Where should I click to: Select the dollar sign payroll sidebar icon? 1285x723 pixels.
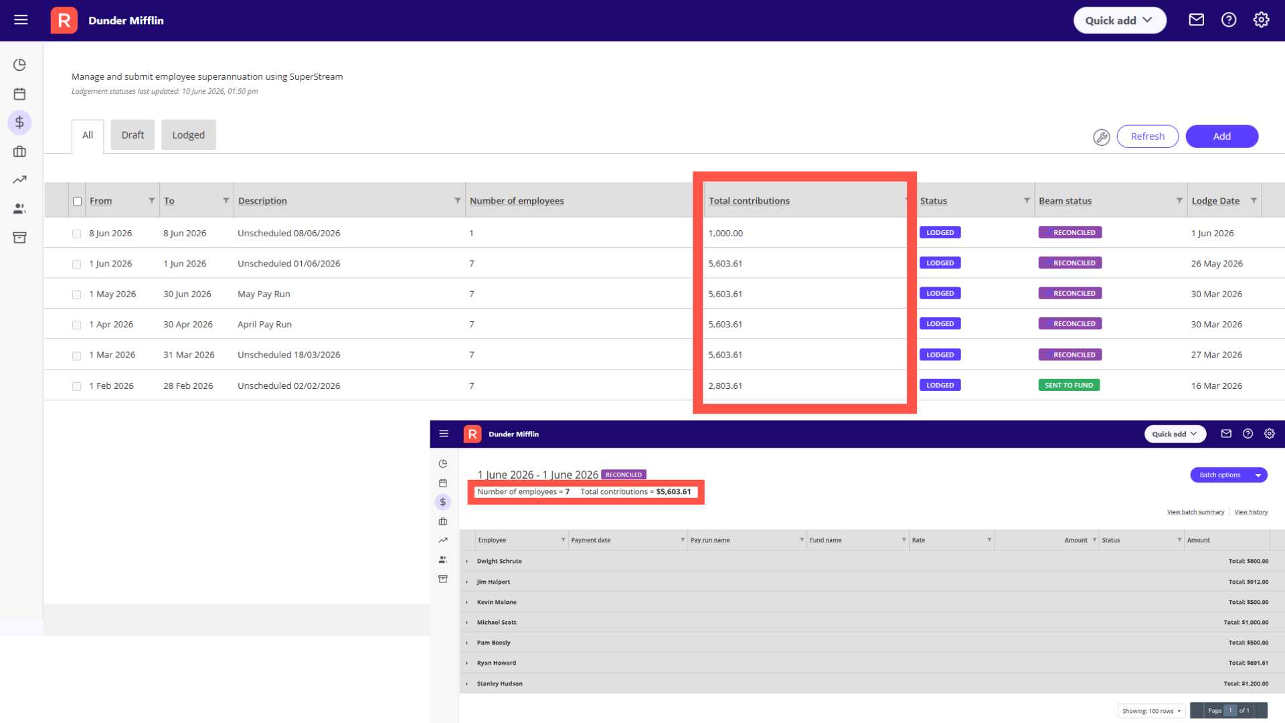[x=19, y=123]
